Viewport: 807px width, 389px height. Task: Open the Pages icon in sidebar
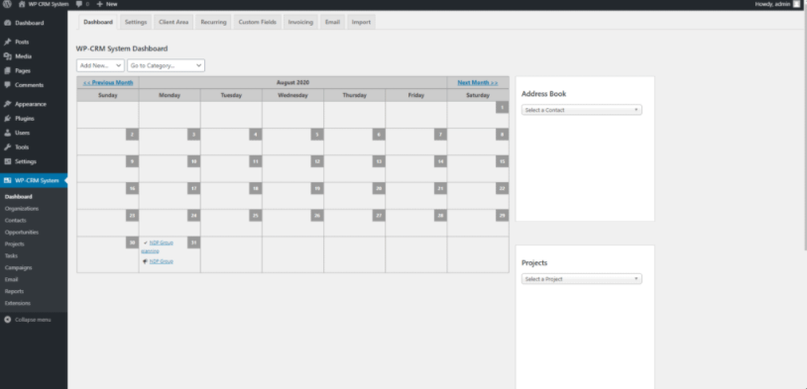7,71
